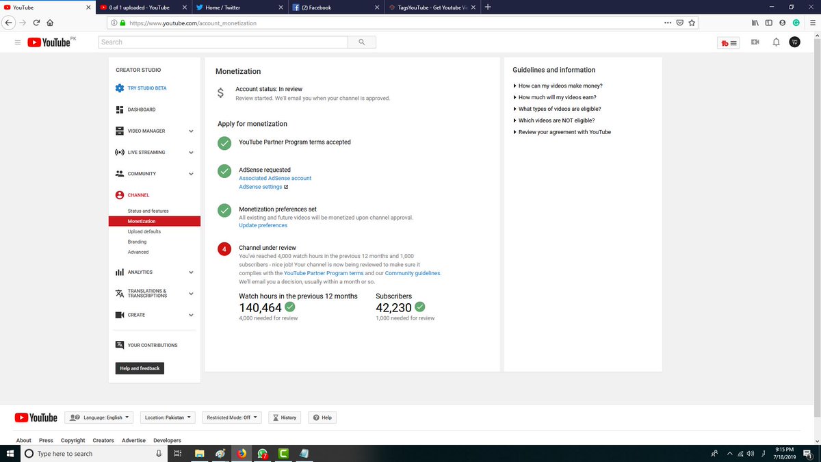821x462 pixels.
Task: Click Update preferences link
Action: pos(263,225)
